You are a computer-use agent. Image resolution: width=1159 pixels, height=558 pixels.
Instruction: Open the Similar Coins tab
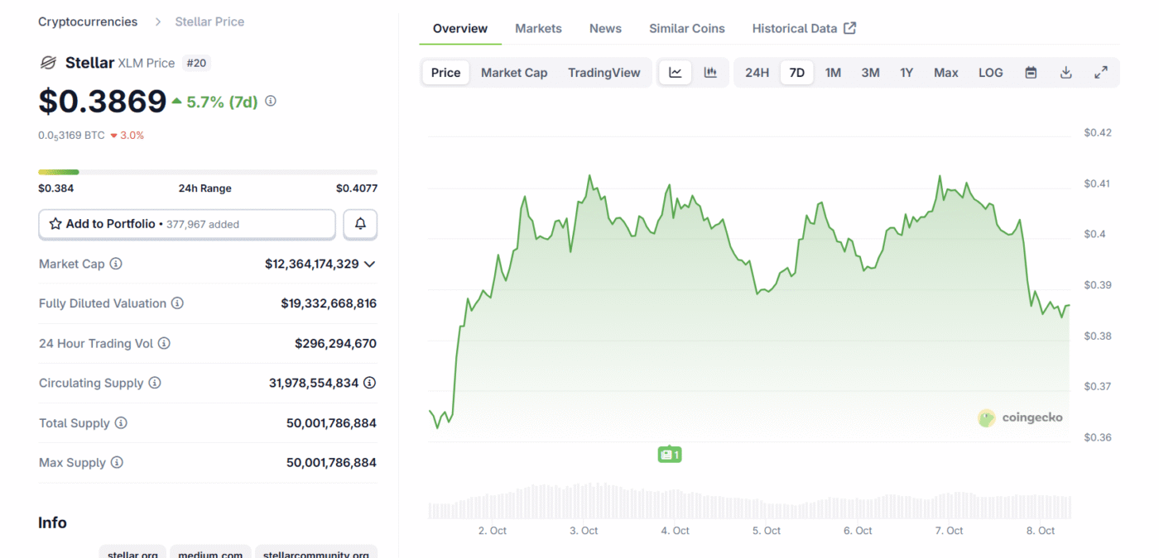click(x=686, y=28)
